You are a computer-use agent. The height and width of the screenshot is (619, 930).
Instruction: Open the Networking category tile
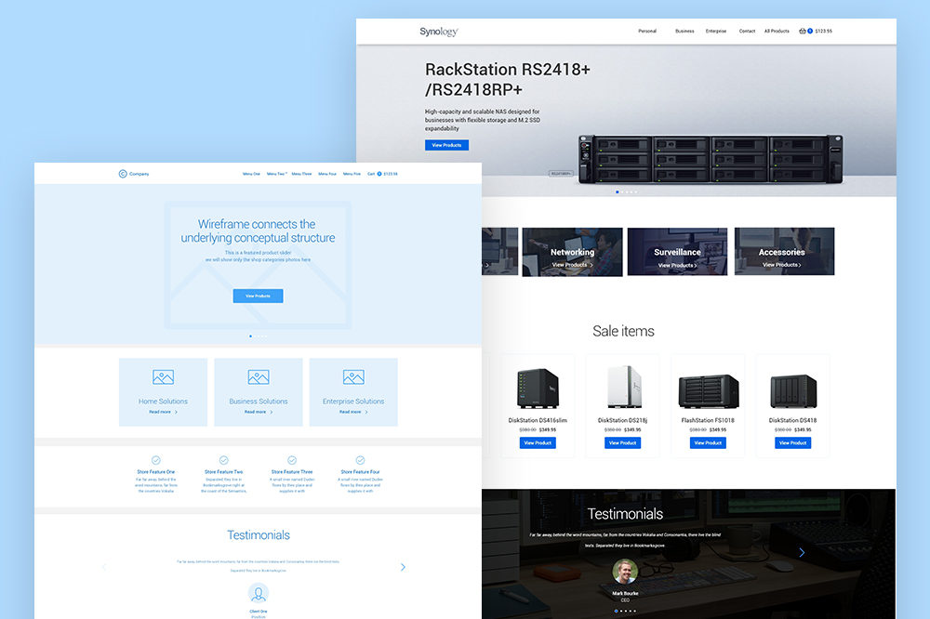pyautogui.click(x=572, y=252)
